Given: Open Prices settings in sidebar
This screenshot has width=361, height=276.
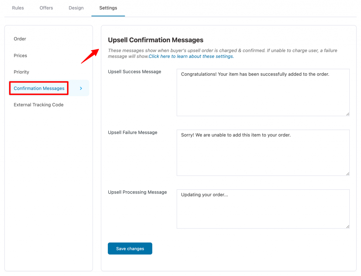Looking at the screenshot, I should point(20,55).
